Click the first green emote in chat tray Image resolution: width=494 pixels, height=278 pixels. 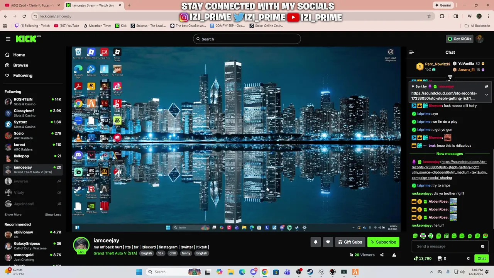[415, 236]
